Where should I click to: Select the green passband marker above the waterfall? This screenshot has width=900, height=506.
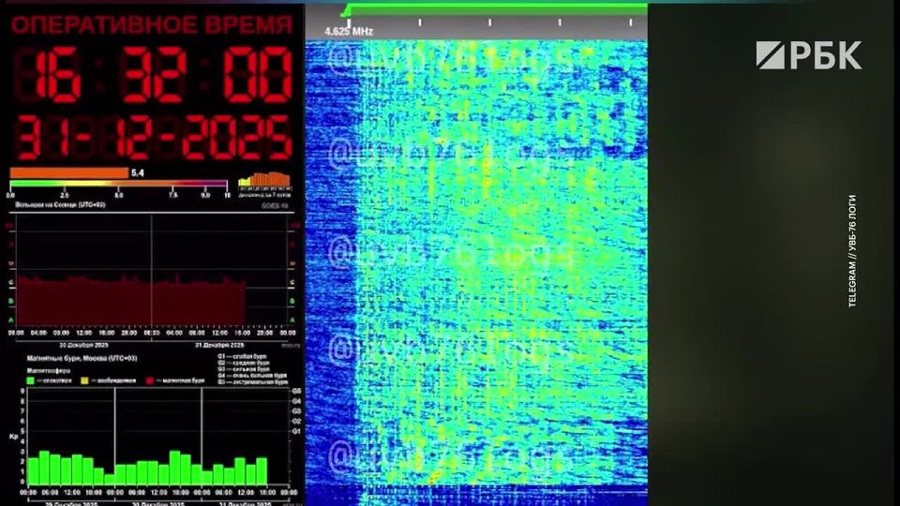tap(495, 9)
